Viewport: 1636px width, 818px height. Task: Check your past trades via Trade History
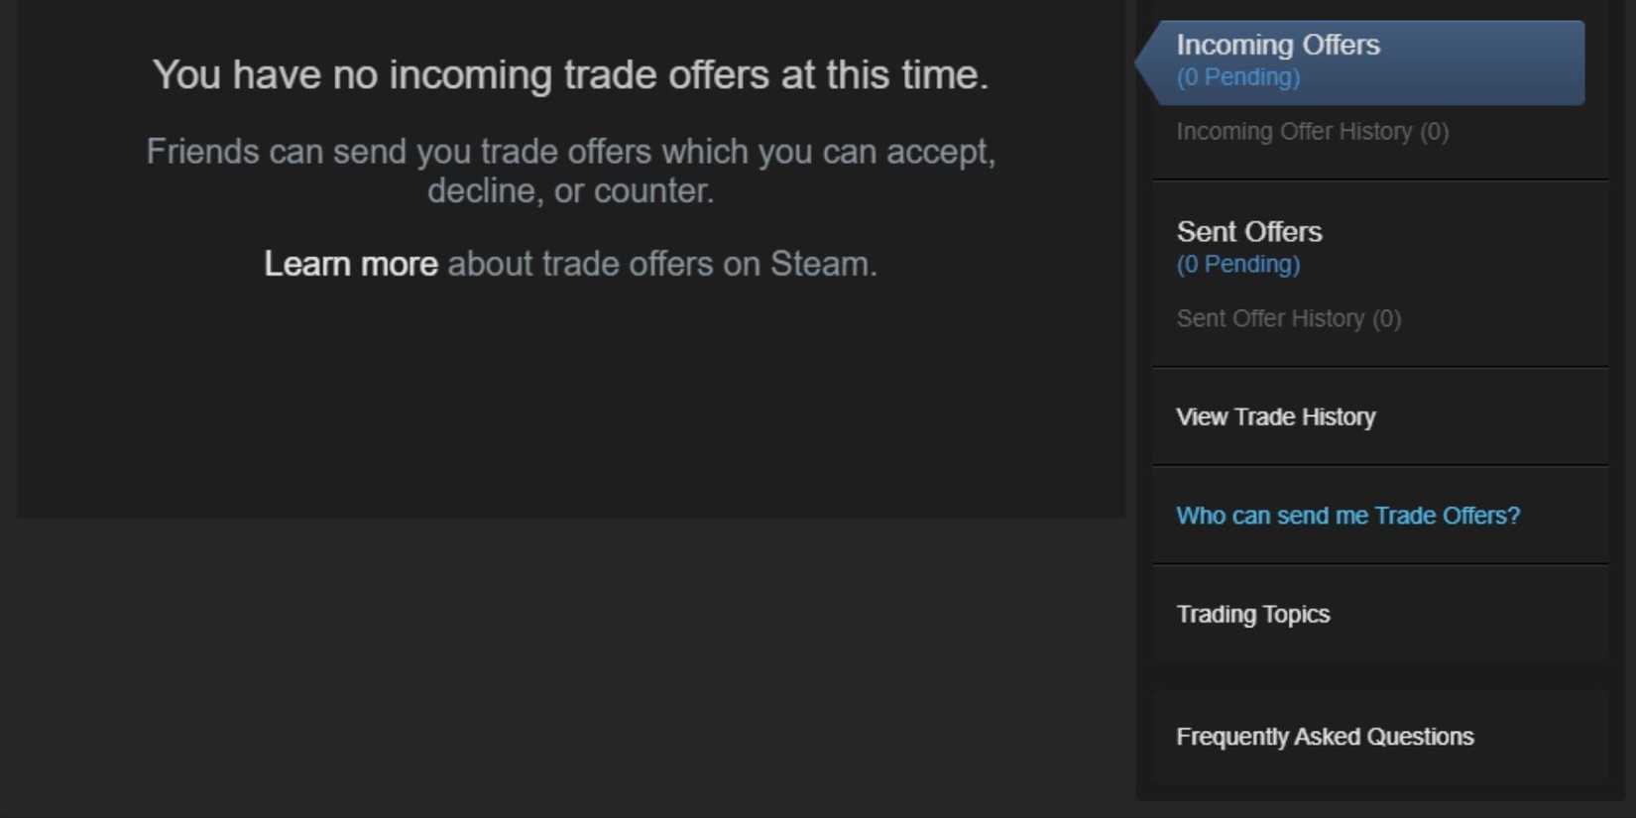[1275, 416]
